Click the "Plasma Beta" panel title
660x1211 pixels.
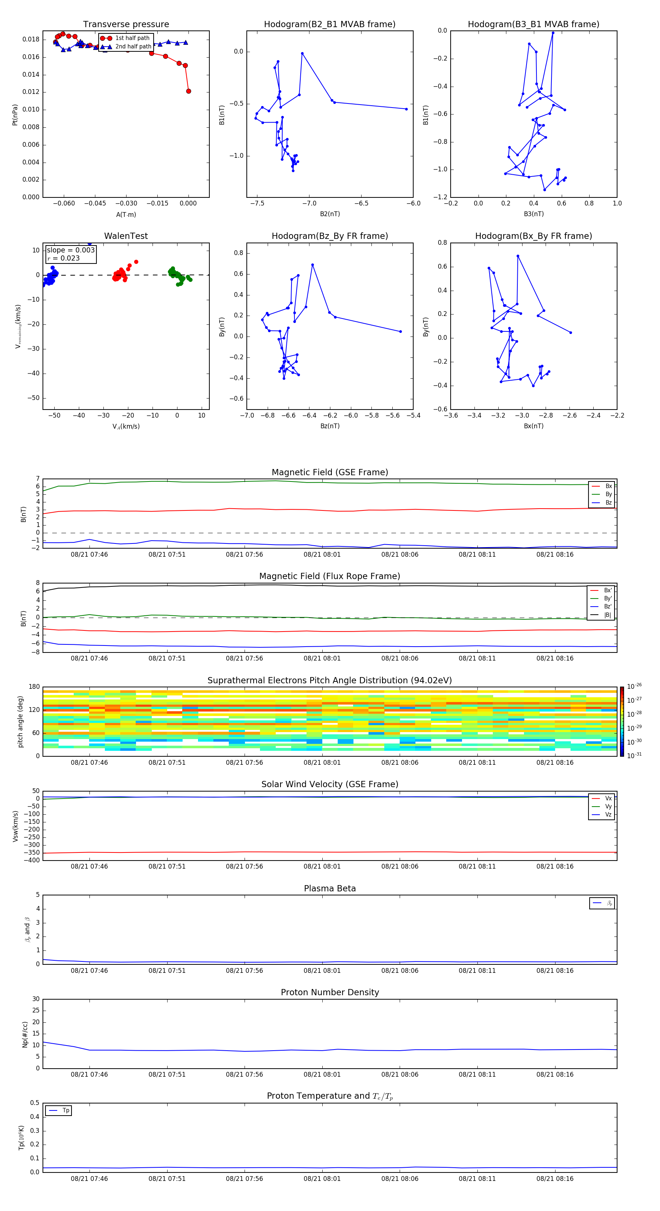(330, 888)
